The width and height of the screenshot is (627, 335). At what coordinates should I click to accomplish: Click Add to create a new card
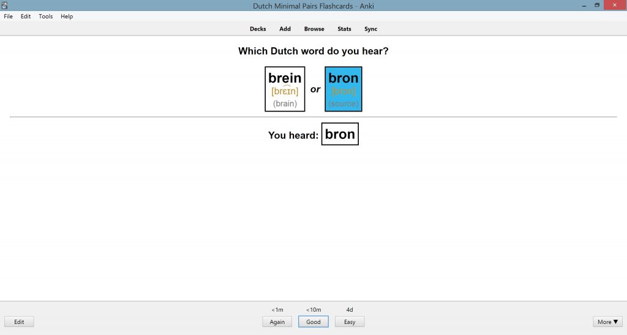point(285,29)
